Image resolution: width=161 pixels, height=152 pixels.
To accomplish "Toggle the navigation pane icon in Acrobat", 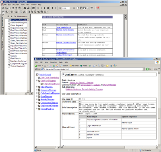I will coord(33,8).
